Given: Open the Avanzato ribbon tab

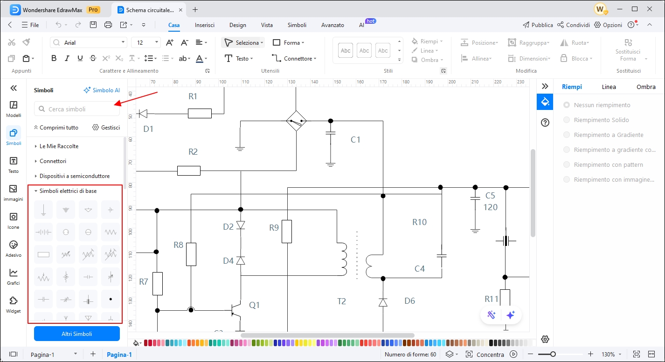Looking at the screenshot, I should [333, 25].
